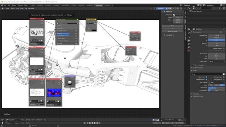Jump to the first frame button
Image resolution: width=226 pixels, height=127 pixels.
(x=88, y=123)
